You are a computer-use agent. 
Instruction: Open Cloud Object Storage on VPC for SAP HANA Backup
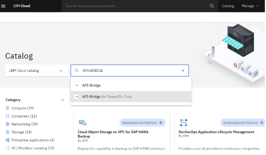coord(113,134)
